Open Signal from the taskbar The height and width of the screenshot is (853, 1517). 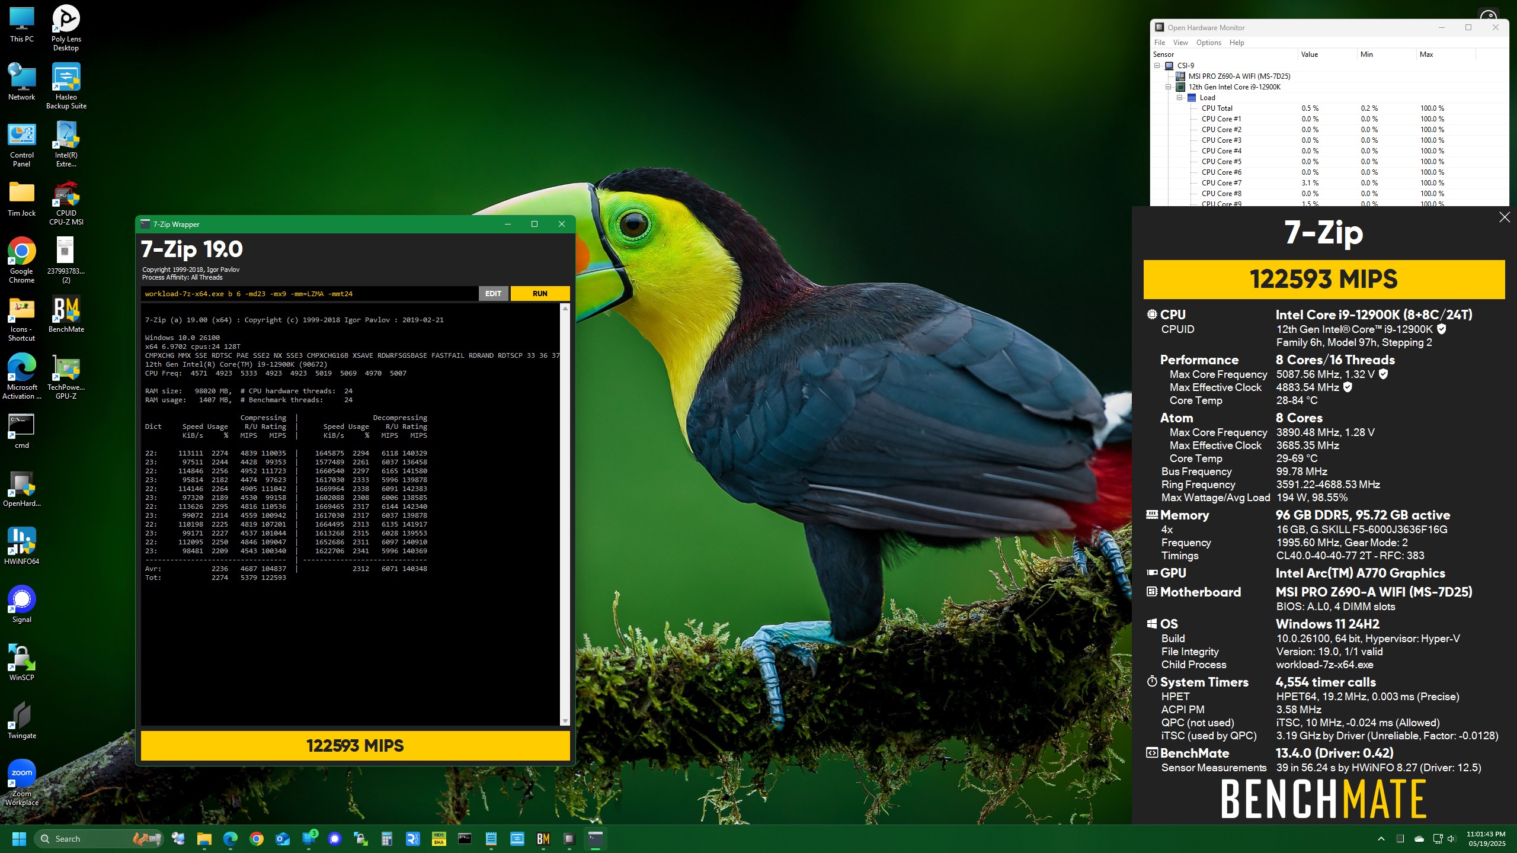335,839
